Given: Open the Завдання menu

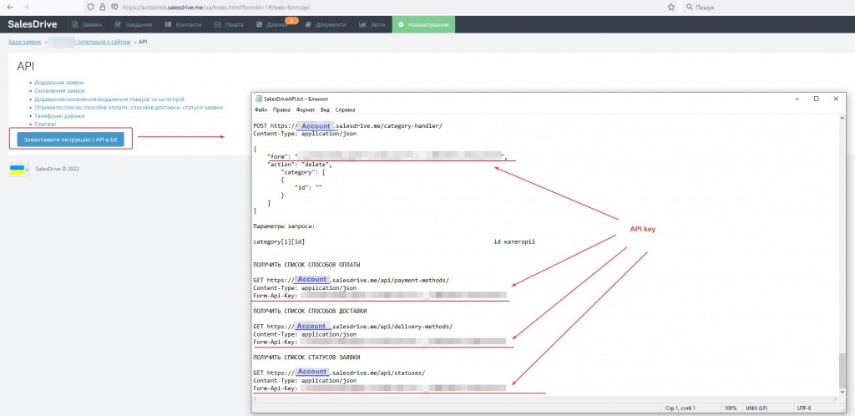Looking at the screenshot, I should (133, 24).
